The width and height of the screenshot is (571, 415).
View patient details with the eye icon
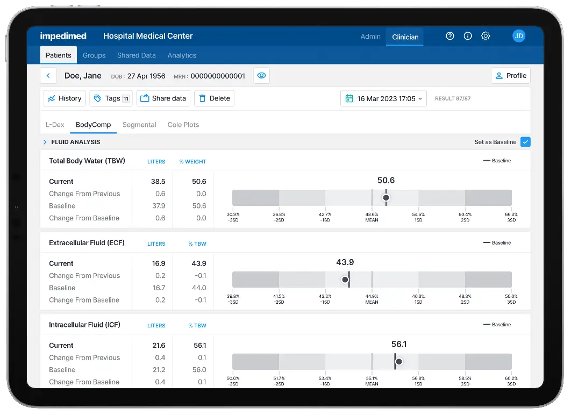click(261, 76)
